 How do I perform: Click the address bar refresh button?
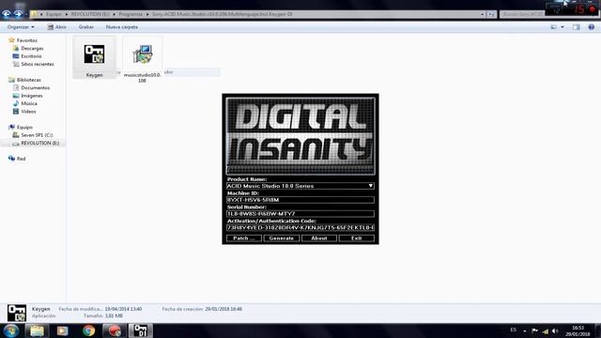[x=492, y=14]
